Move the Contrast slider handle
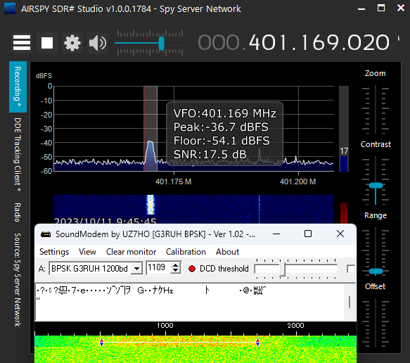The height and width of the screenshot is (363, 410). (x=376, y=186)
